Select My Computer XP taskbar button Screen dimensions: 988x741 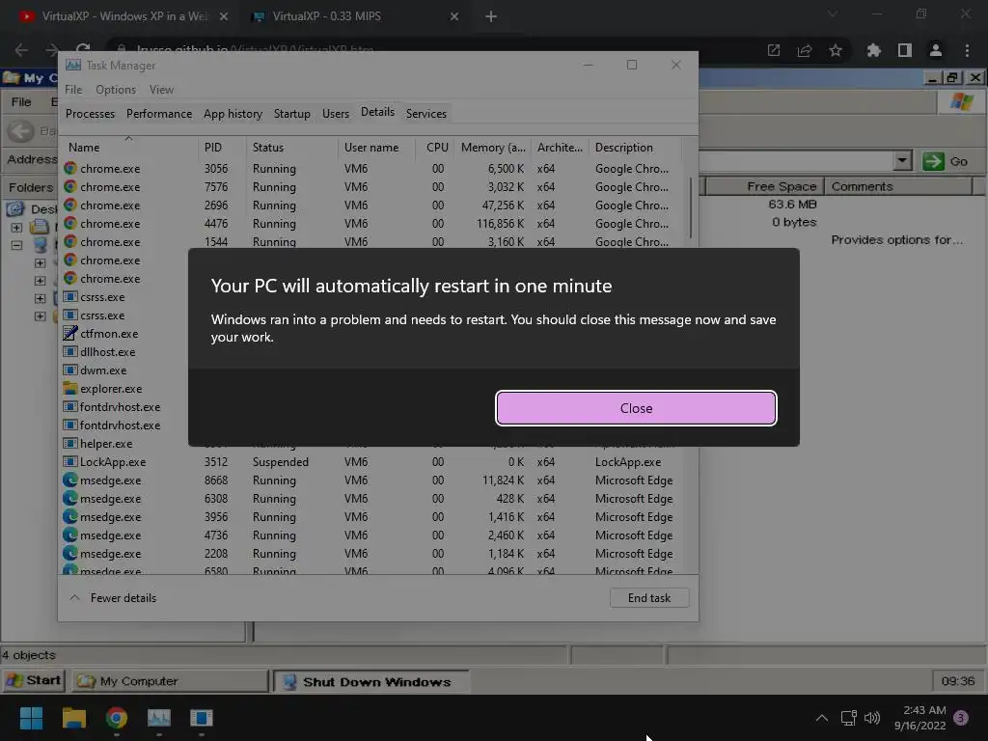(x=170, y=681)
